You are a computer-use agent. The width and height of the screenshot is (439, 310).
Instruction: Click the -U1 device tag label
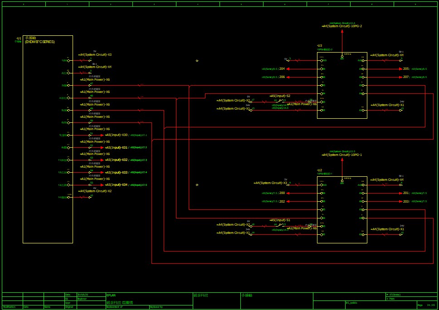(x=19, y=38)
